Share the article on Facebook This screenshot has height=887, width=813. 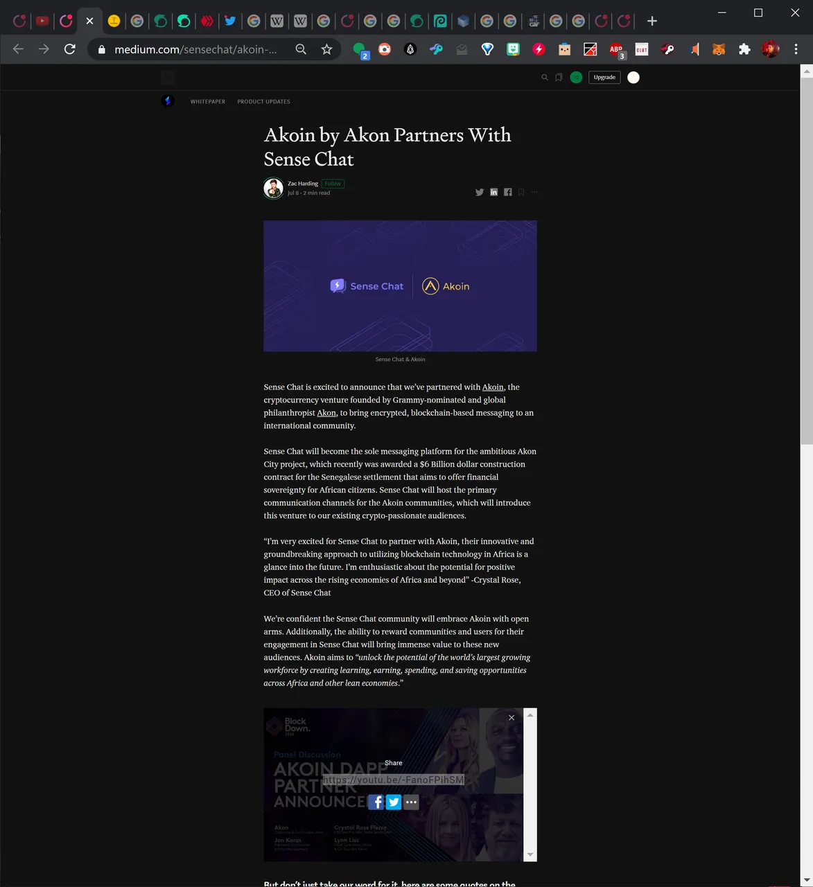[x=508, y=192]
